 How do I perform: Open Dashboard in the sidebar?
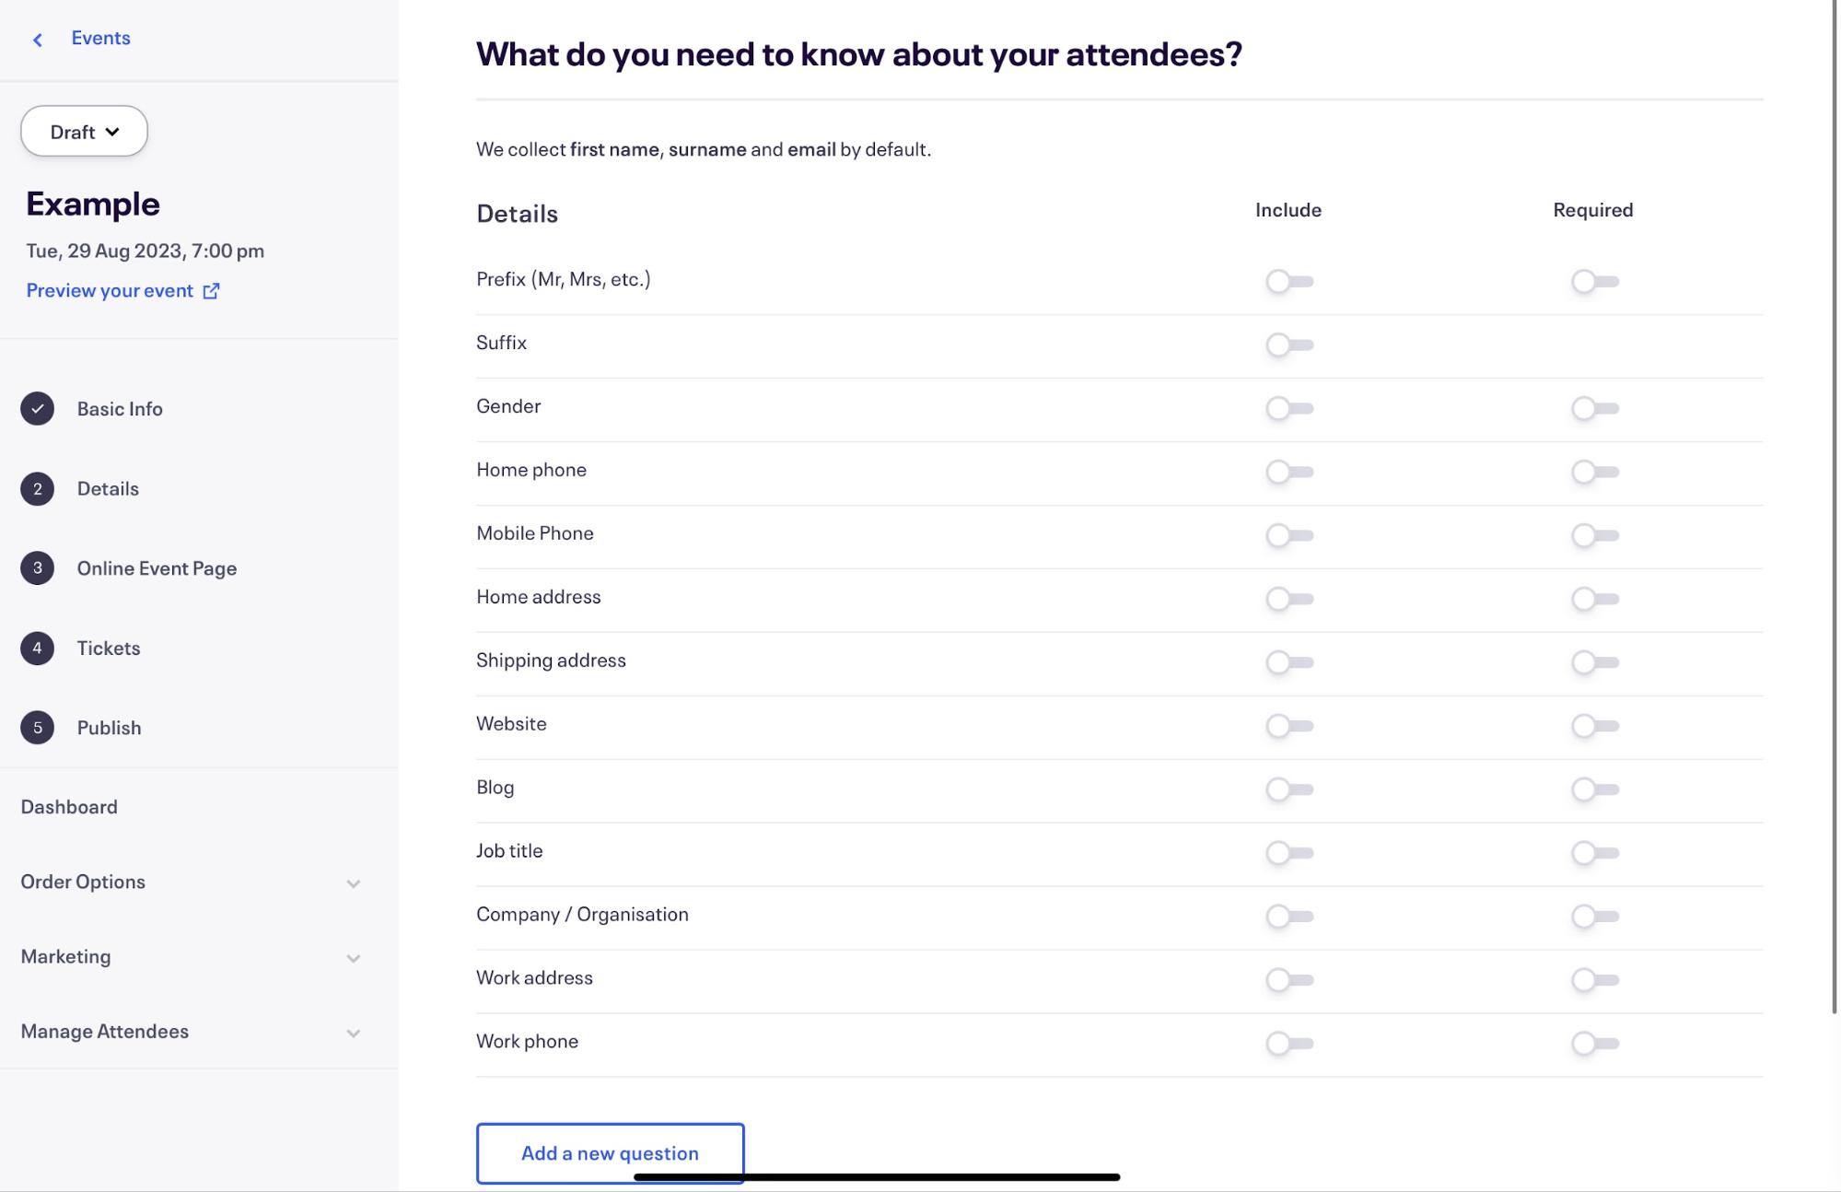[69, 807]
